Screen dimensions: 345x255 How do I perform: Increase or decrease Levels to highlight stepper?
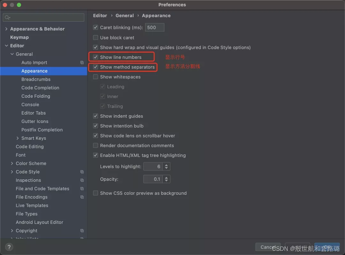point(166,166)
